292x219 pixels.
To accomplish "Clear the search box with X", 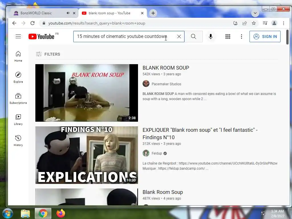I will tap(179, 36).
